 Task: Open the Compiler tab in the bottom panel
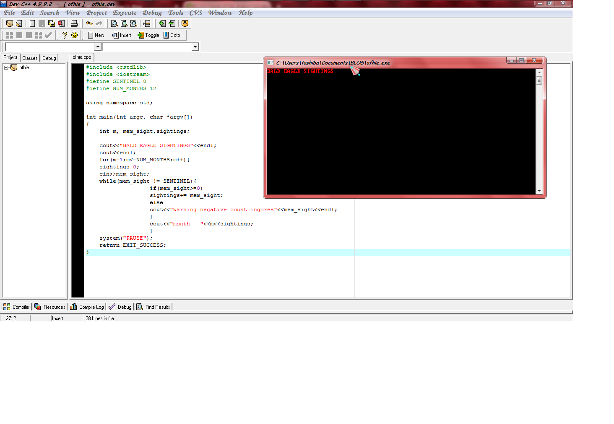(x=16, y=307)
